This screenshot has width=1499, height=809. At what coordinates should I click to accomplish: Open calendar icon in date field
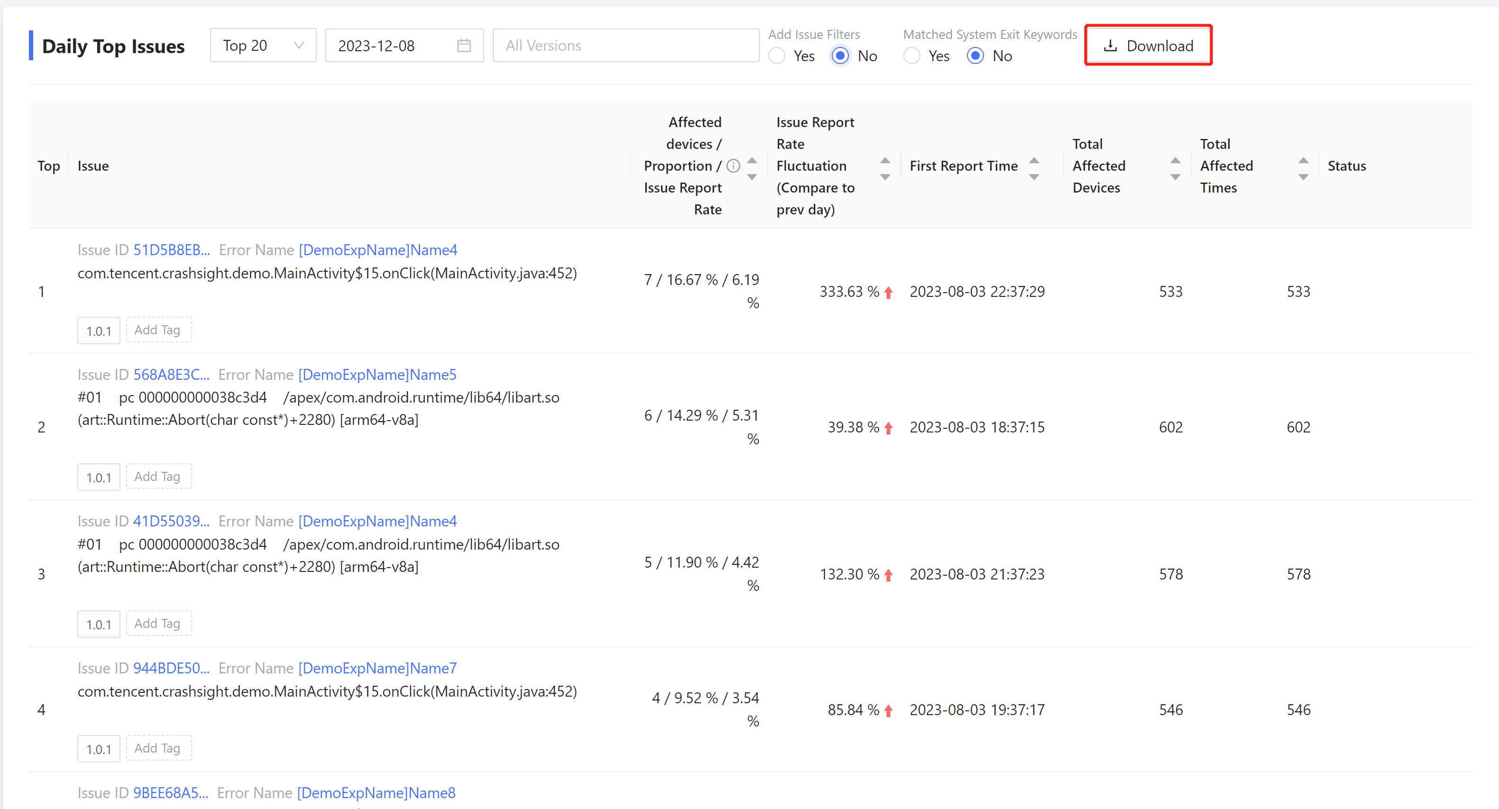[464, 46]
